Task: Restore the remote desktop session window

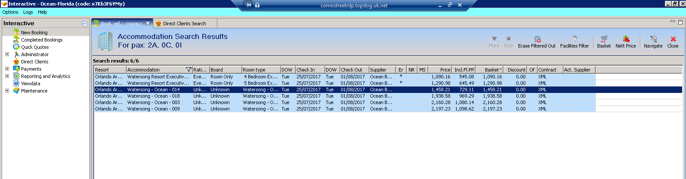Action: coord(450,5)
